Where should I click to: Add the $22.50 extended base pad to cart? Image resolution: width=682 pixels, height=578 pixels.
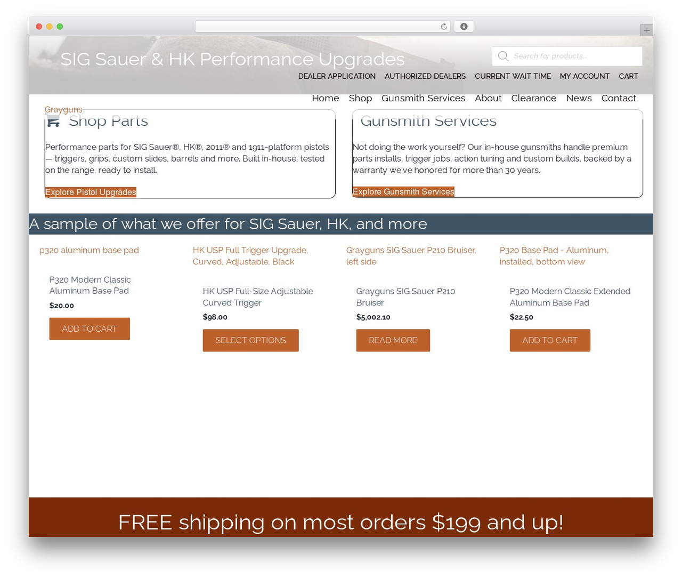[550, 340]
